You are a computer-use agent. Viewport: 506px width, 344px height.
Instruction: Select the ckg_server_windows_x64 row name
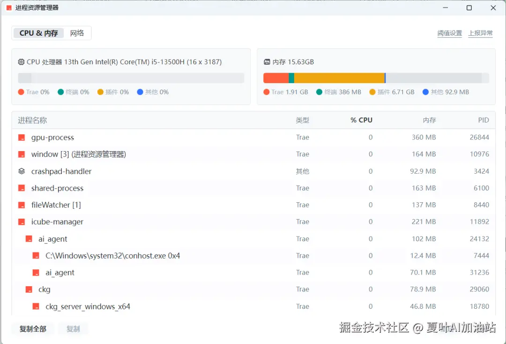(88, 306)
